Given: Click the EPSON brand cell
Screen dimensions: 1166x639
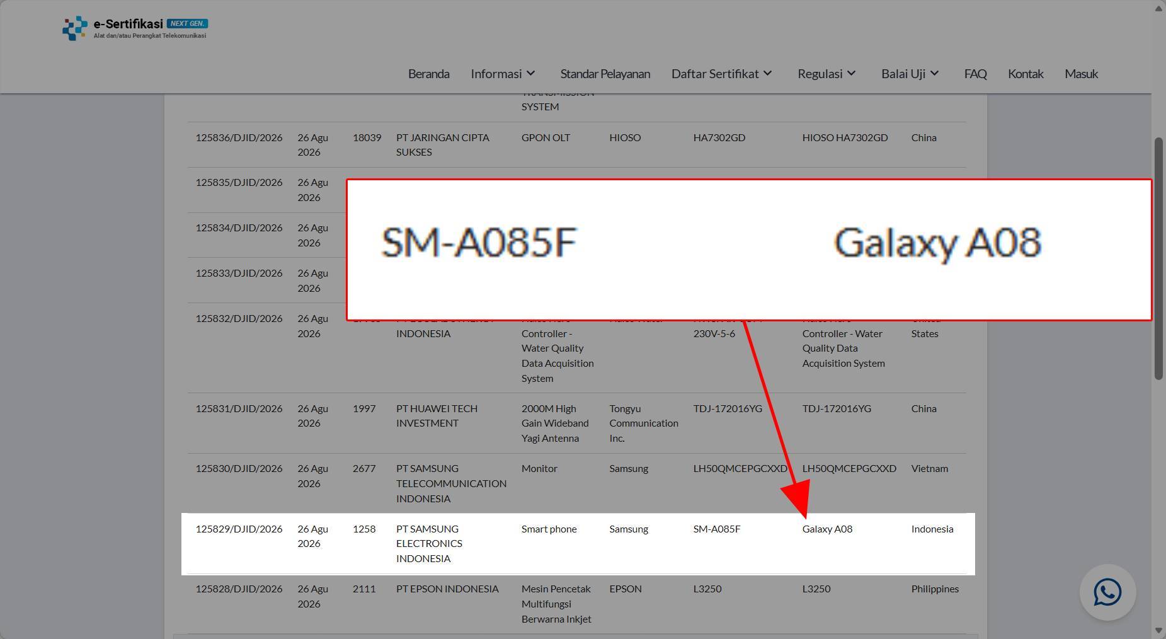Looking at the screenshot, I should [626, 589].
